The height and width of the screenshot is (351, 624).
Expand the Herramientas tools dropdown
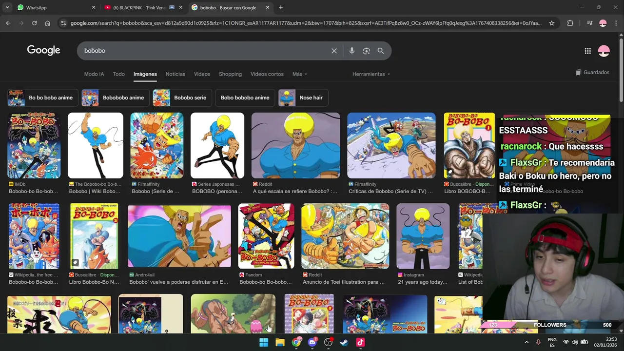click(371, 74)
